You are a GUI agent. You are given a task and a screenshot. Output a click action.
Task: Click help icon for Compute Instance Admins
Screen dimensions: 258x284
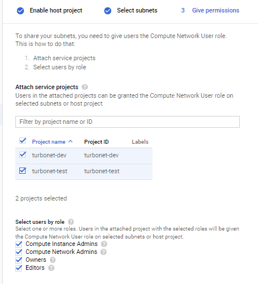pyautogui.click(x=104, y=244)
